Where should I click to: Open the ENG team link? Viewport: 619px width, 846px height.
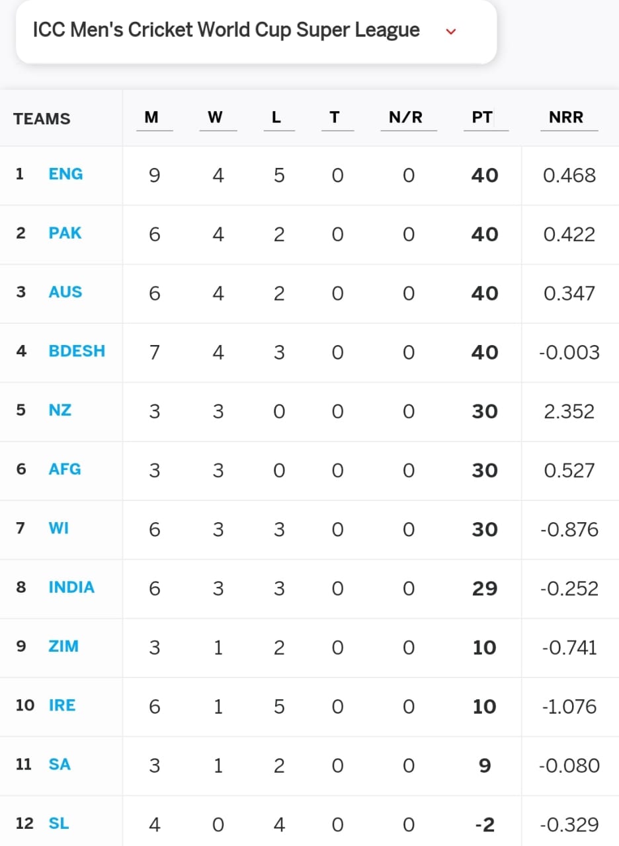pyautogui.click(x=66, y=174)
